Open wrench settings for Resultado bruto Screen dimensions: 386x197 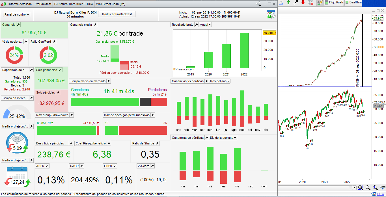coord(197,25)
